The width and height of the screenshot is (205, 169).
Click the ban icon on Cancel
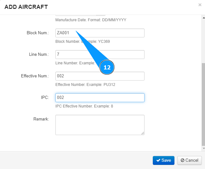click(x=182, y=160)
